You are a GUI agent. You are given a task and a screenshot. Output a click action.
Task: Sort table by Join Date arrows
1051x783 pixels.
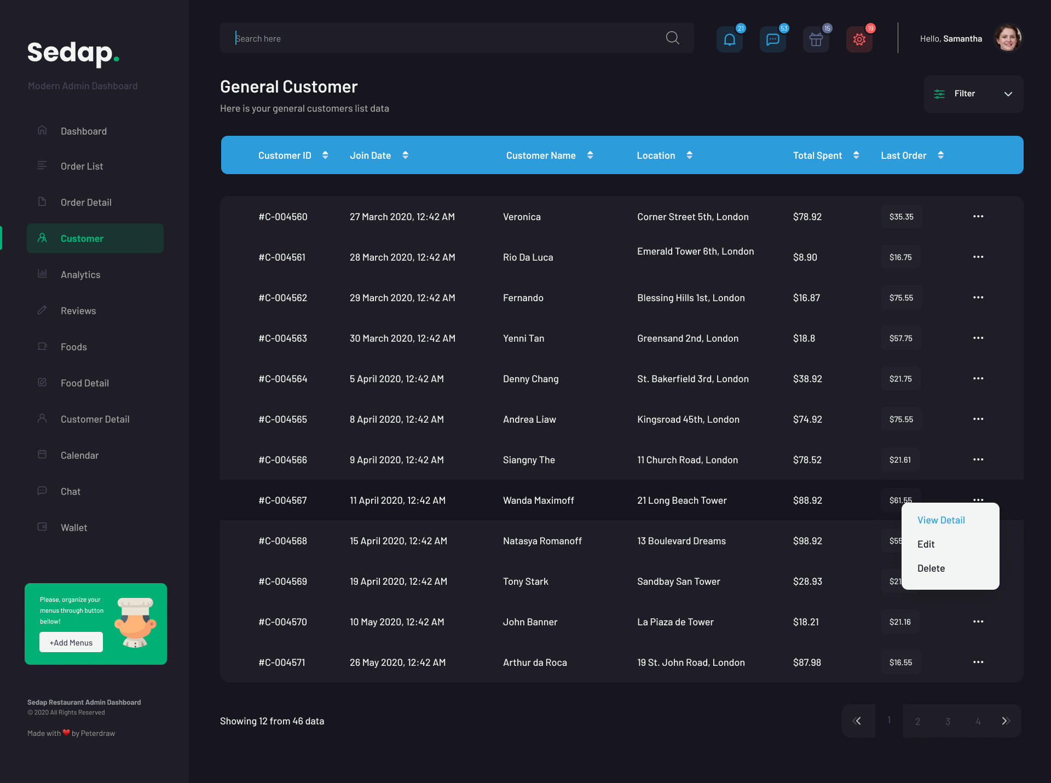[x=405, y=155]
